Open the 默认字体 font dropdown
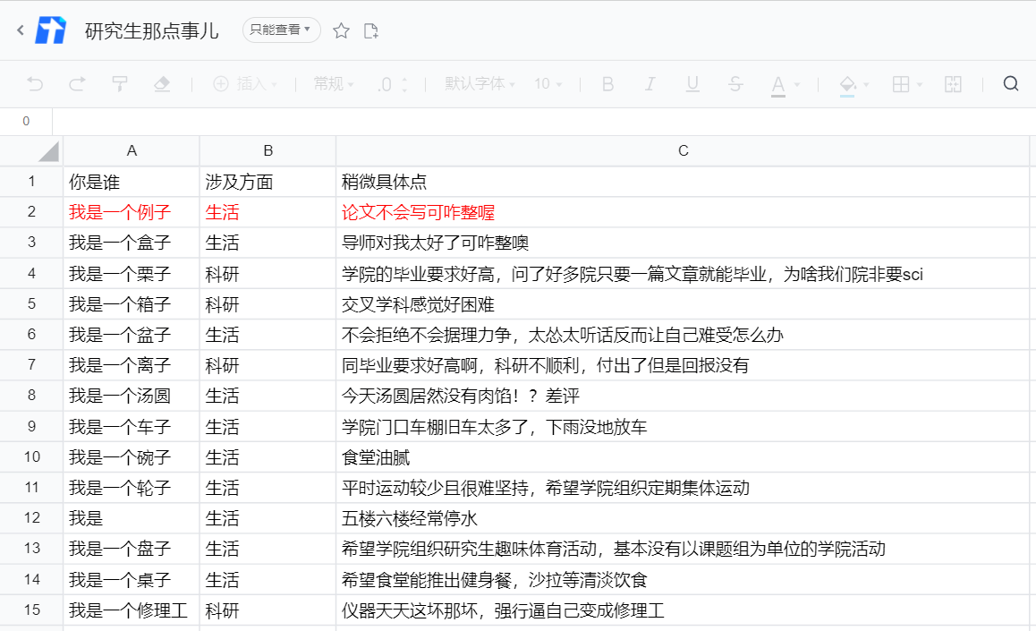This screenshot has height=631, width=1036. 477,83
